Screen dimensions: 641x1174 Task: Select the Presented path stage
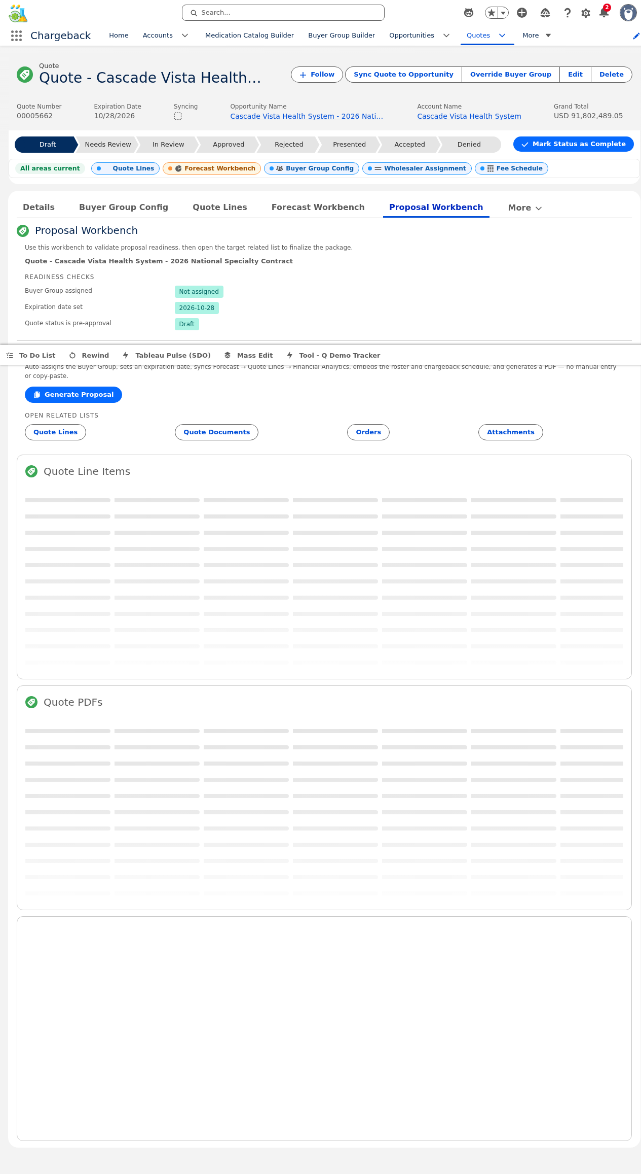click(349, 145)
